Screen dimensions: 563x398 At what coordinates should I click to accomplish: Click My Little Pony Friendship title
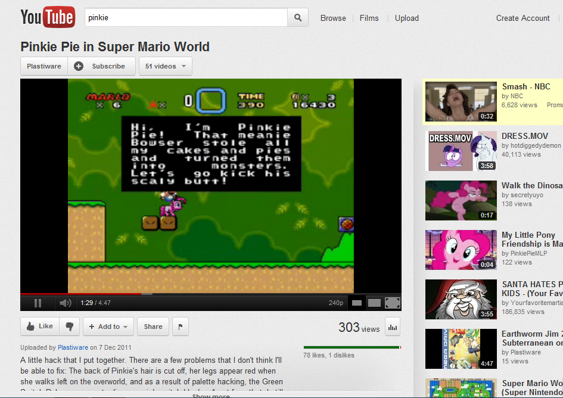pos(532,240)
